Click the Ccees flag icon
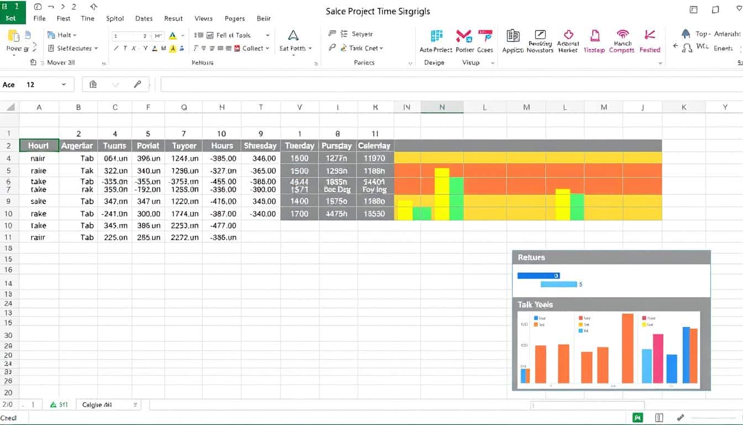743x425 pixels. point(485,36)
